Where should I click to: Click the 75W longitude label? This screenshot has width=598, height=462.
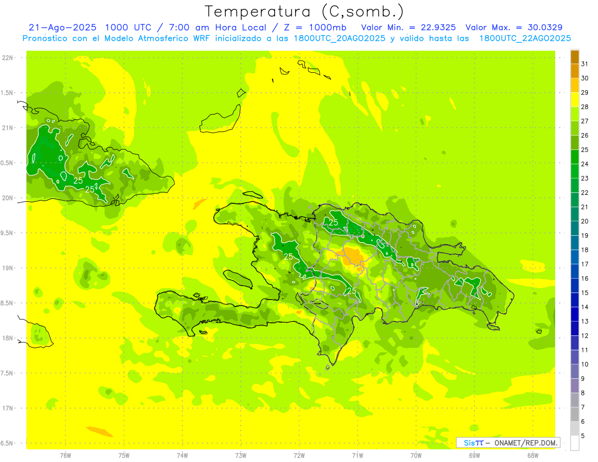click(x=124, y=455)
